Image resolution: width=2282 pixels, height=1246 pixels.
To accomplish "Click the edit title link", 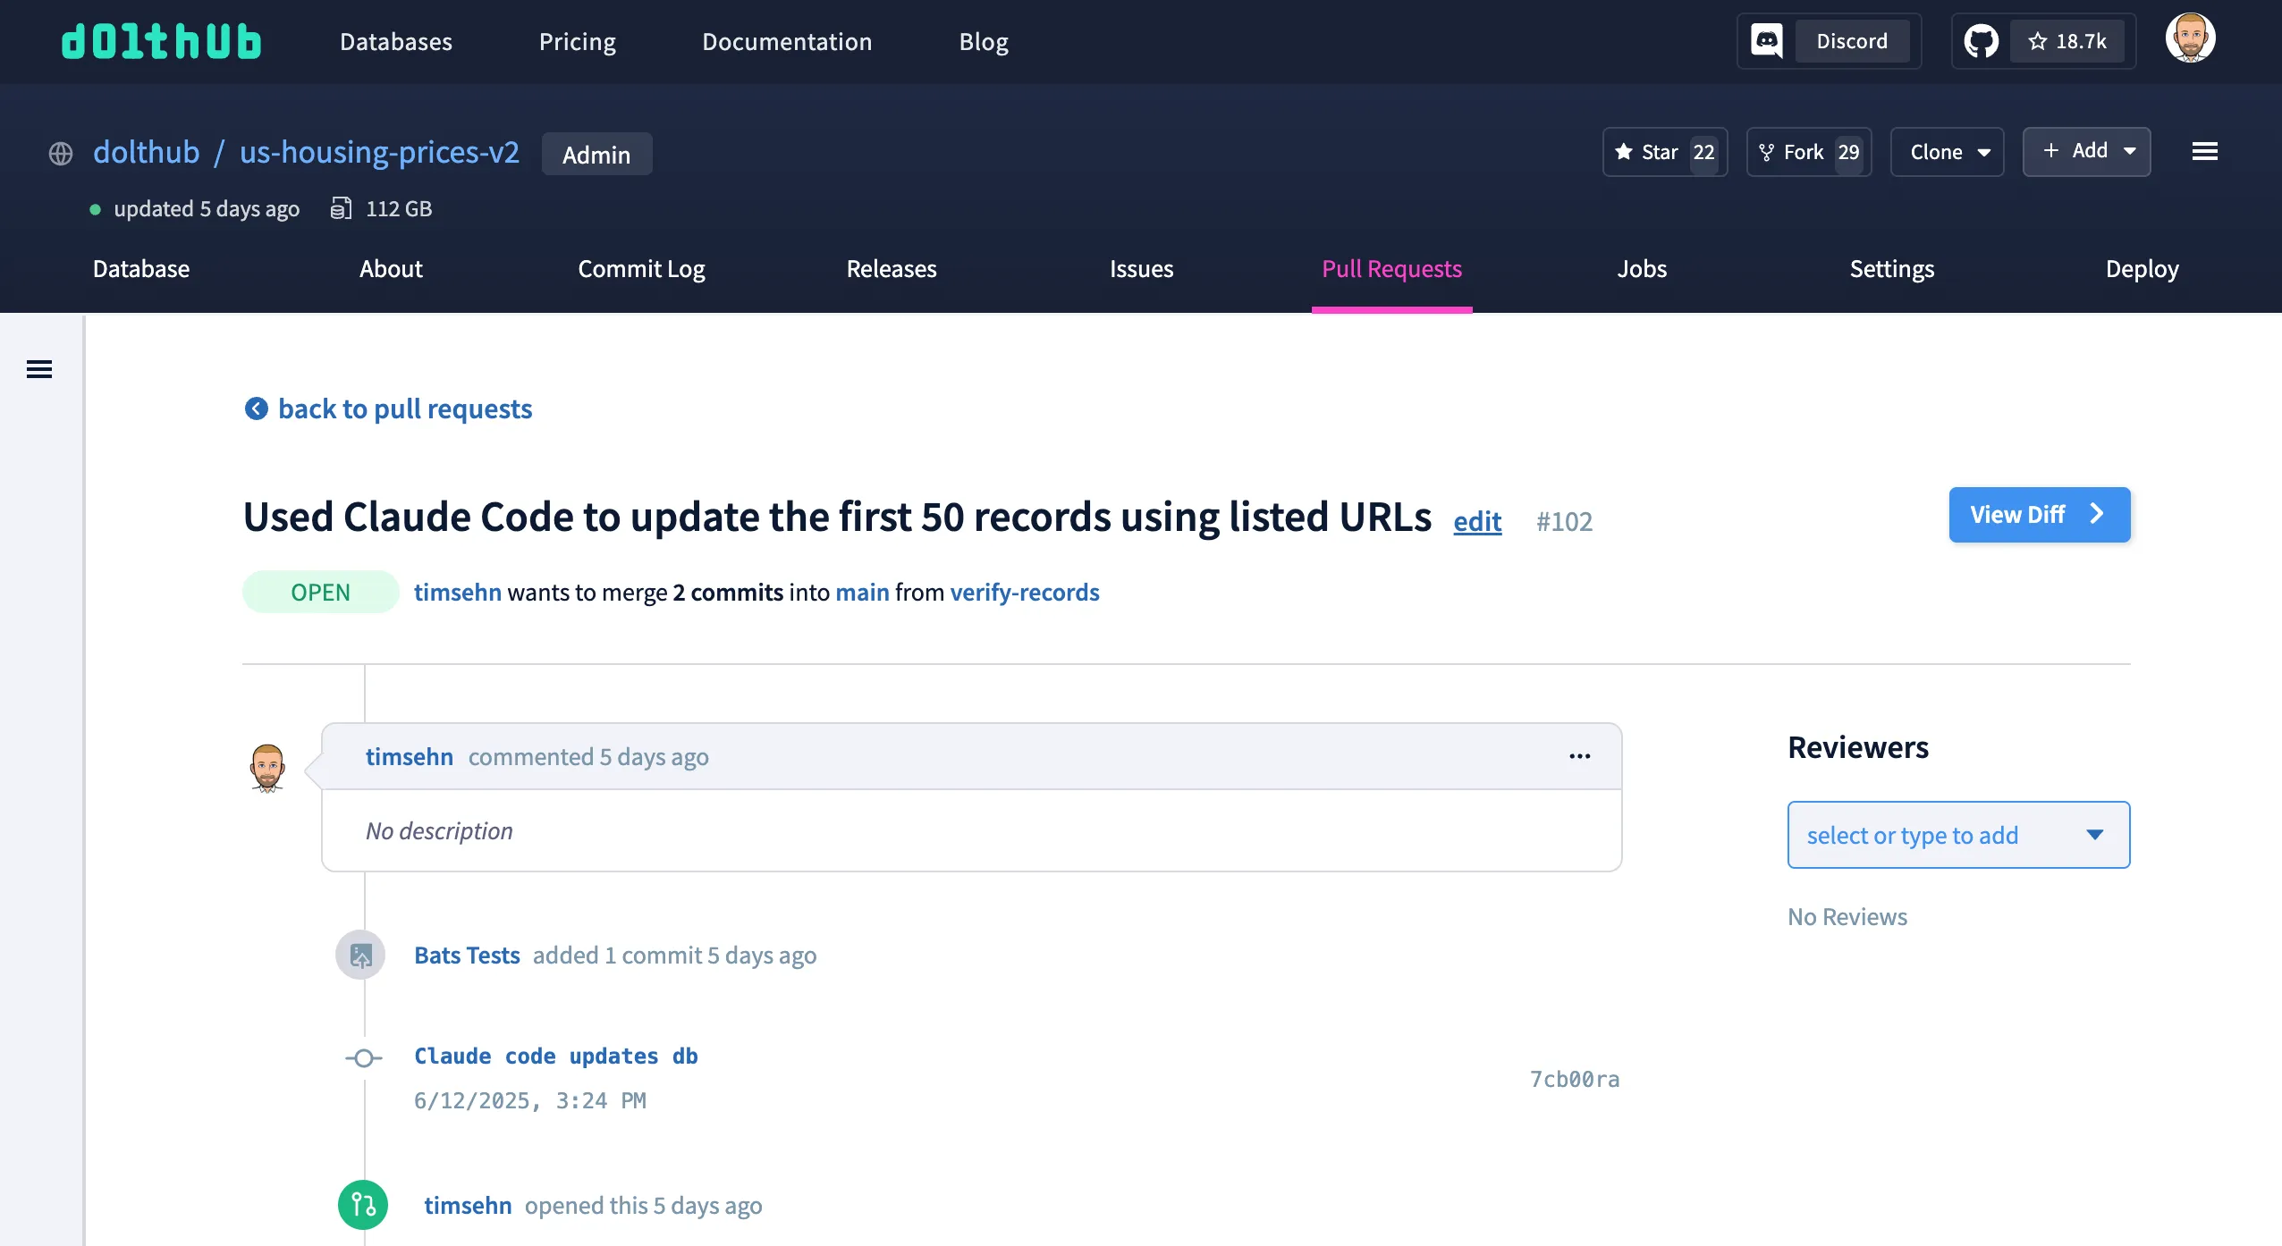I will click(x=1477, y=521).
